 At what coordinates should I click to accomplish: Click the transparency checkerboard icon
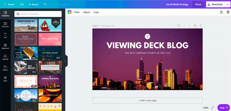pos(222,12)
